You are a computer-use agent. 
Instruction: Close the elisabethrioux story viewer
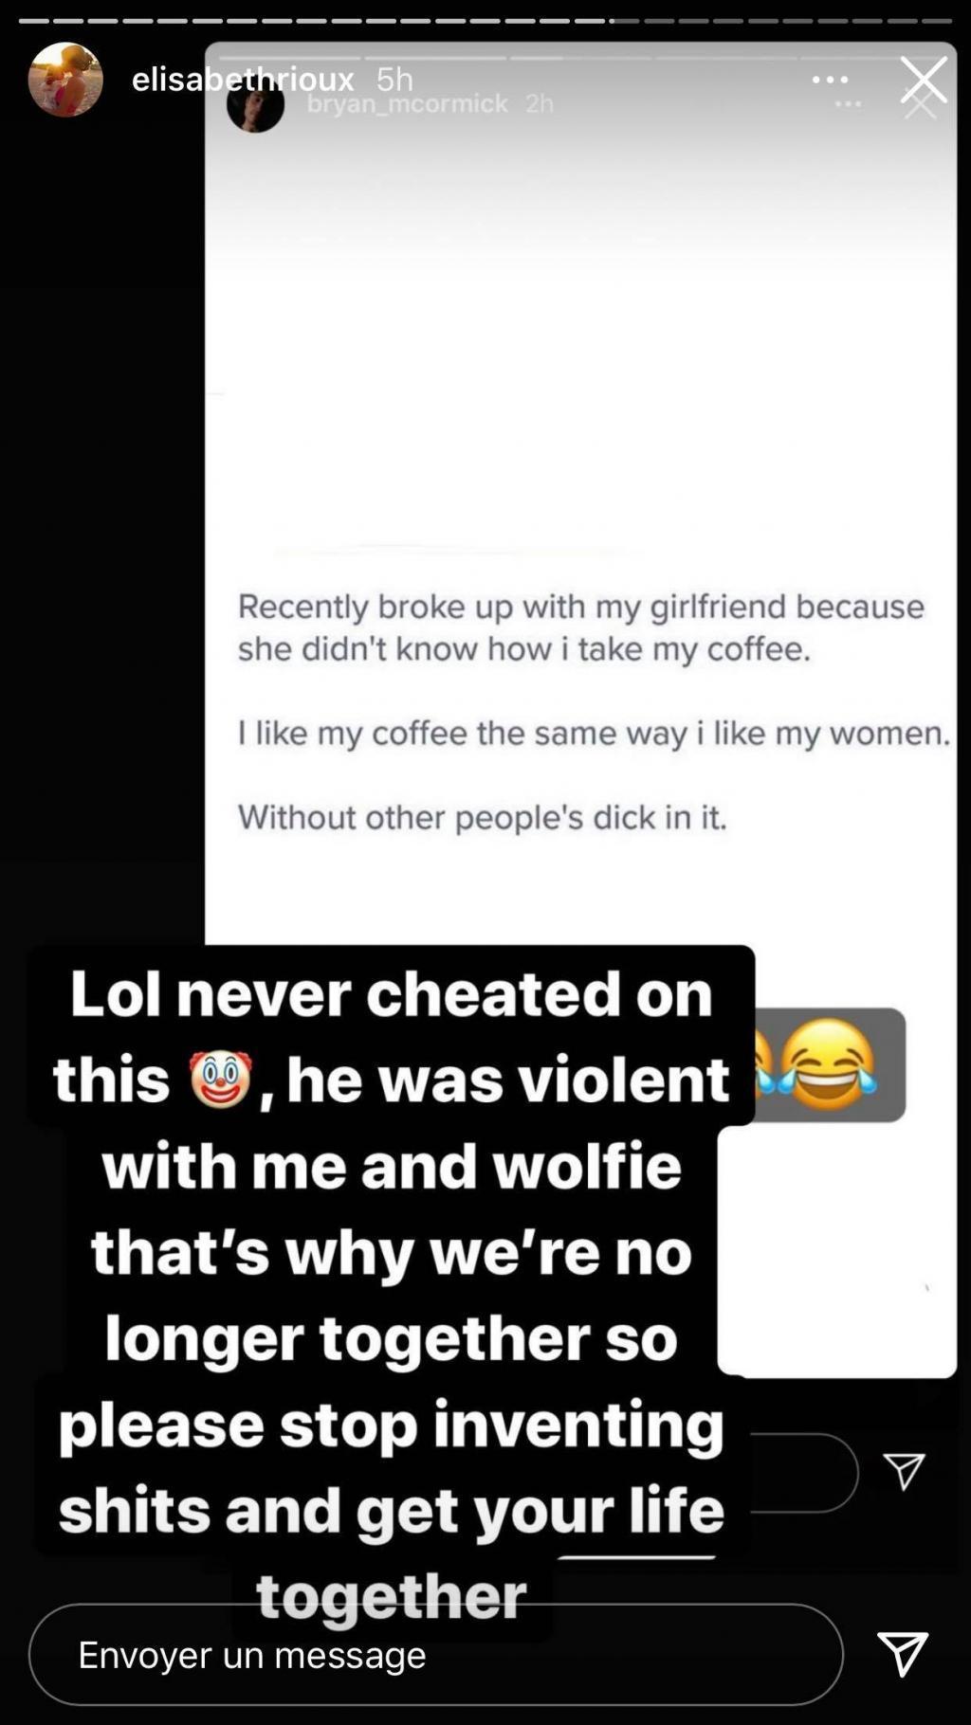coord(924,80)
